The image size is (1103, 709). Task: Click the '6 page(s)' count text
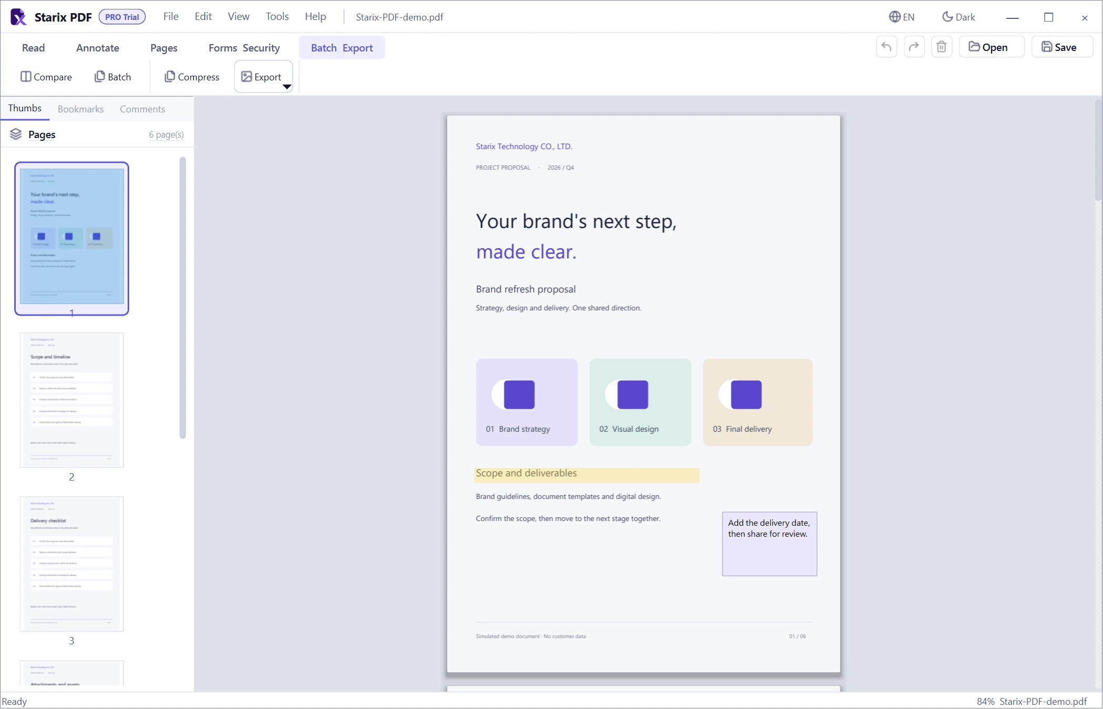[x=167, y=135]
